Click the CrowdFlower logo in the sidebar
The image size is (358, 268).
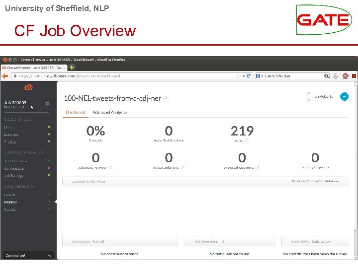28,87
